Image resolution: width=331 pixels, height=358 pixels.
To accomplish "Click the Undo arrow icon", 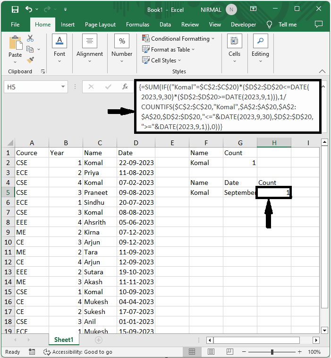I will 29,9.
